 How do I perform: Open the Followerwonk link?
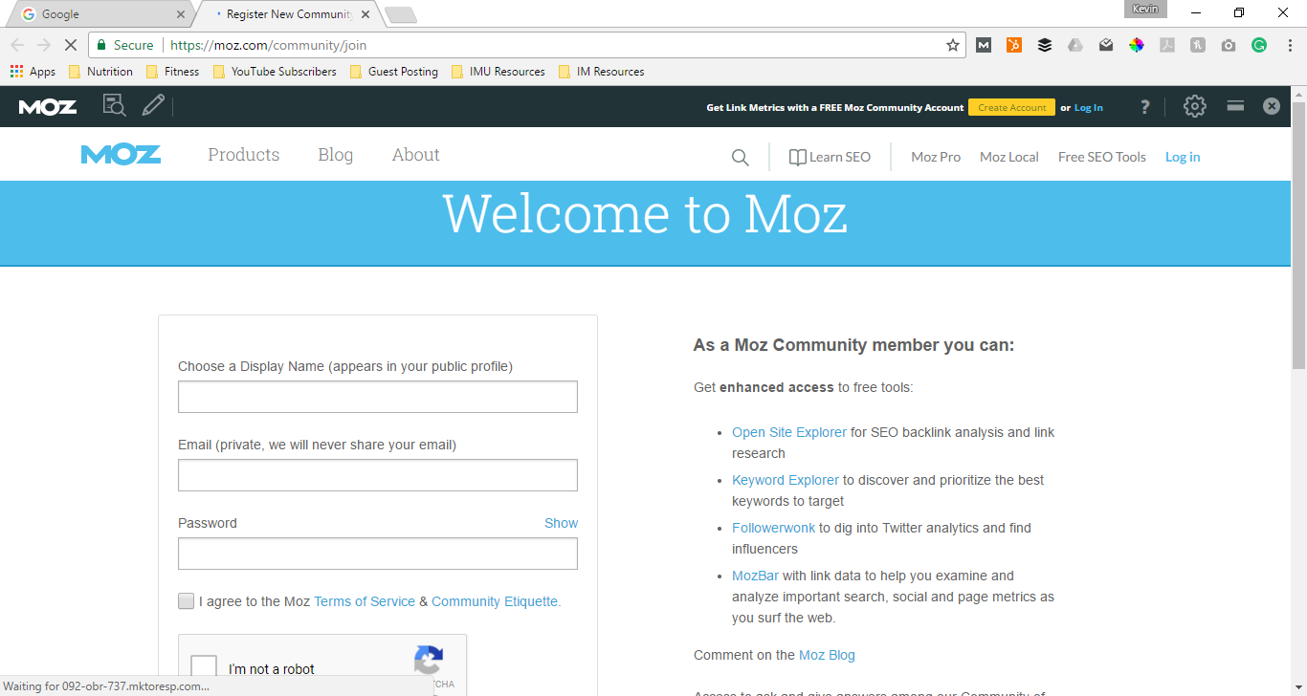click(773, 528)
